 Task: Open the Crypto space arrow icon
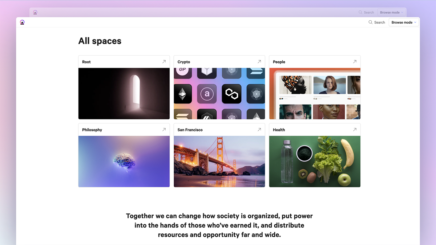[x=259, y=62]
